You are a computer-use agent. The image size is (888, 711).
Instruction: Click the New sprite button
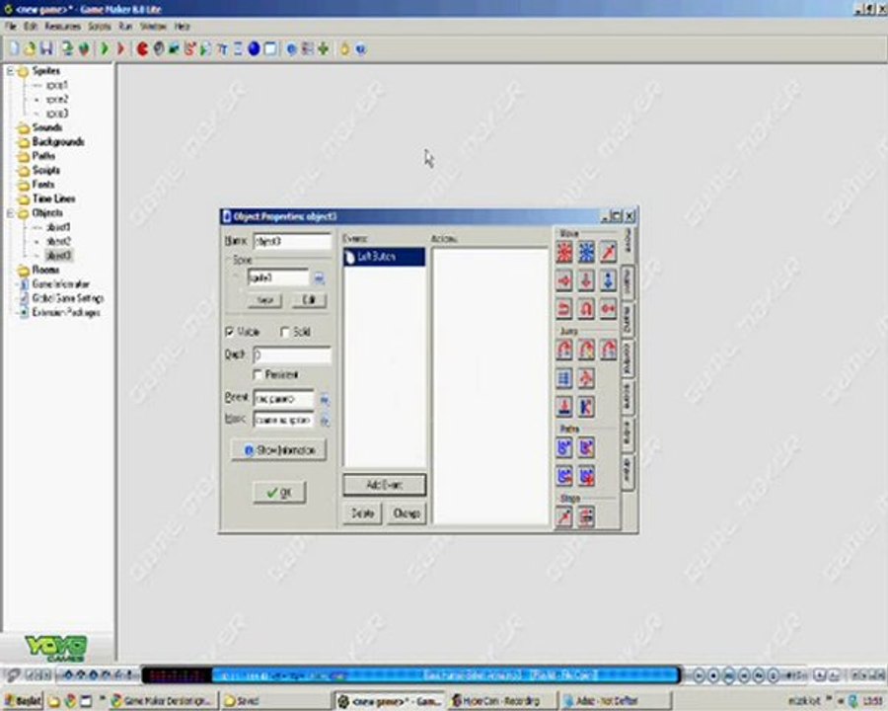pos(265,300)
